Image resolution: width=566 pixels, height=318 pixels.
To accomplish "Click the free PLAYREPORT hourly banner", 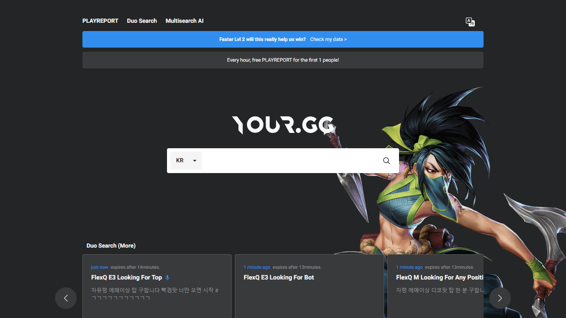I will tap(283, 60).
